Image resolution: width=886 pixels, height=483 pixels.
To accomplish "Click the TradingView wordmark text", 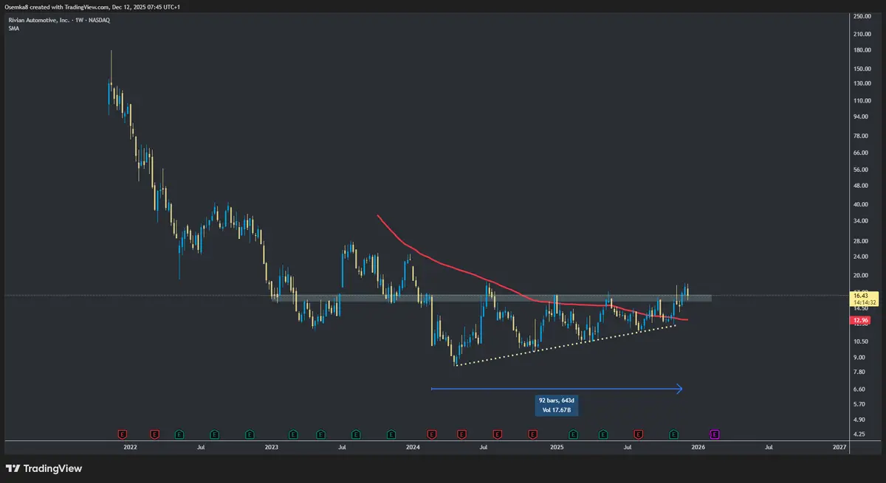I will (53, 468).
